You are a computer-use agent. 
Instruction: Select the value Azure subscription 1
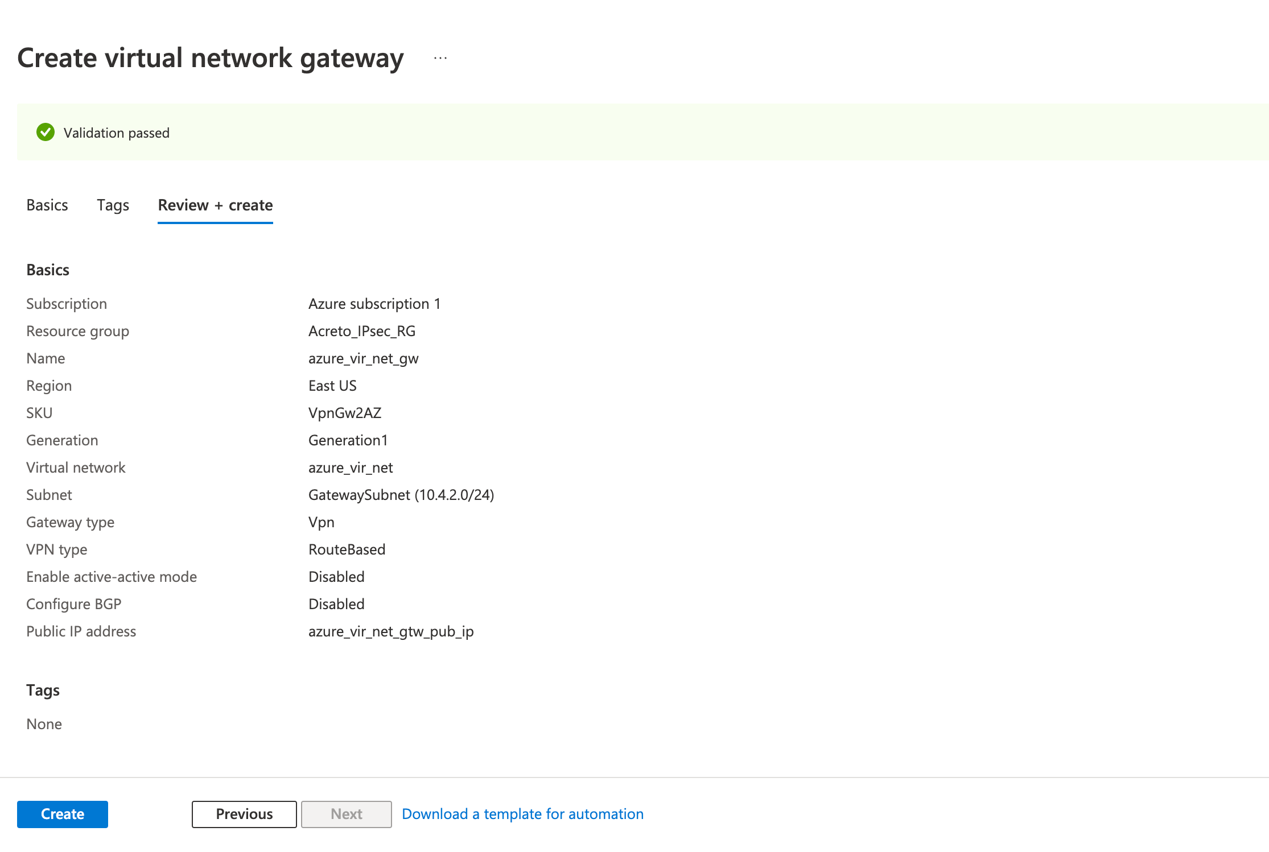pyautogui.click(x=374, y=304)
